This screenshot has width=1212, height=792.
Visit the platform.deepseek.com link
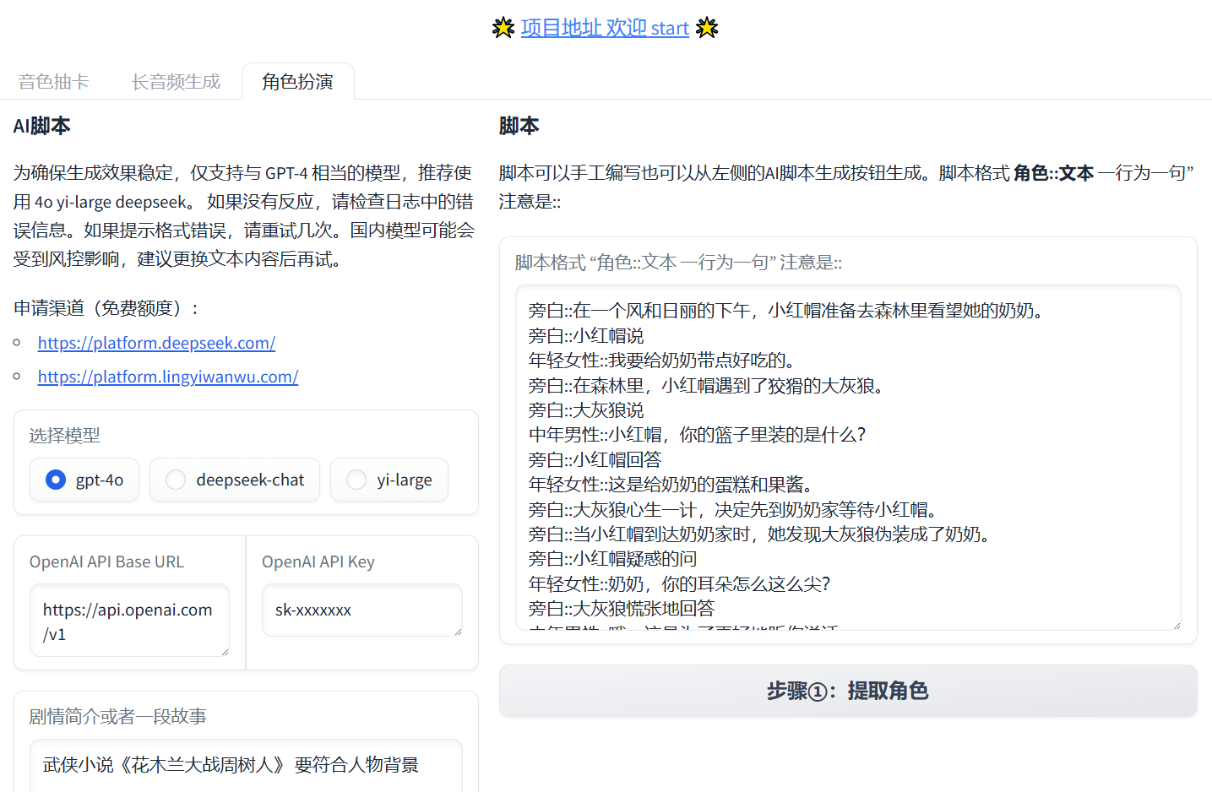pos(156,343)
